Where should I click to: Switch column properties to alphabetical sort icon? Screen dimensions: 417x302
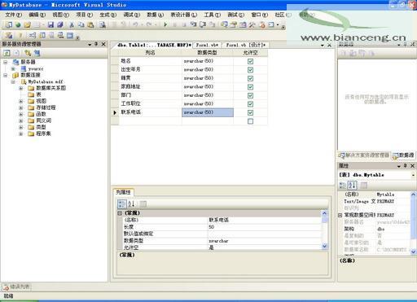(x=131, y=204)
